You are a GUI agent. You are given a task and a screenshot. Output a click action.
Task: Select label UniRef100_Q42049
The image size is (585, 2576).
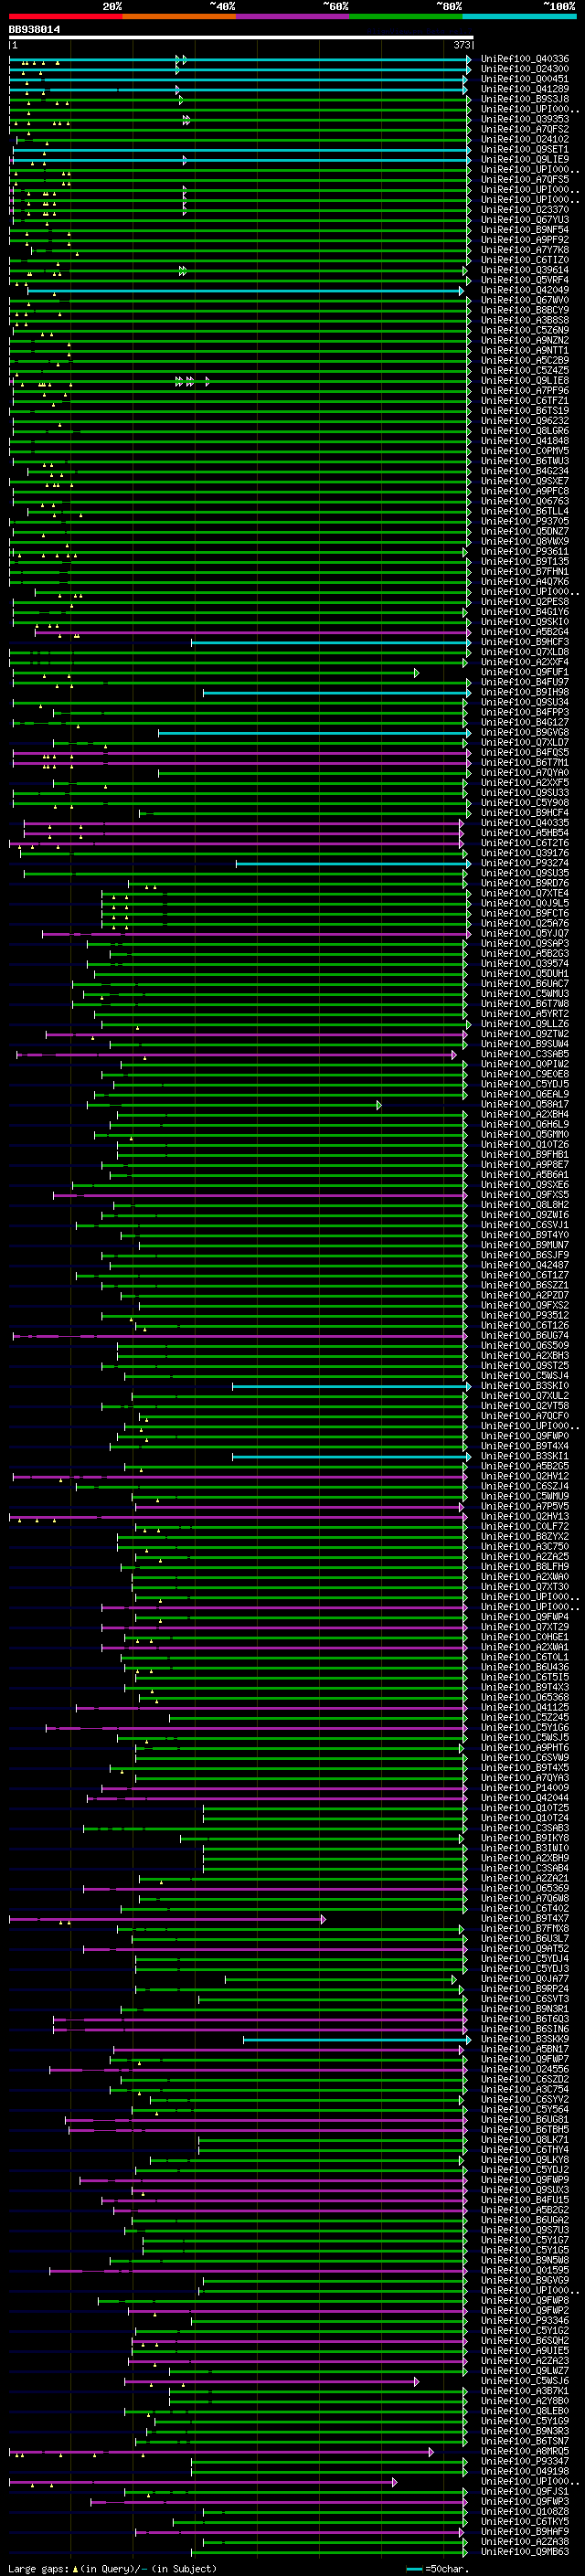click(525, 290)
